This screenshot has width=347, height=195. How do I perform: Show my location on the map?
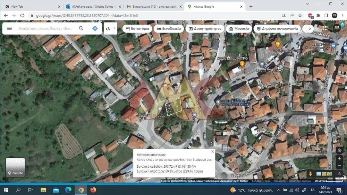[x=339, y=150]
